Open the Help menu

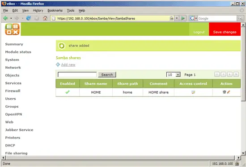click(x=82, y=11)
